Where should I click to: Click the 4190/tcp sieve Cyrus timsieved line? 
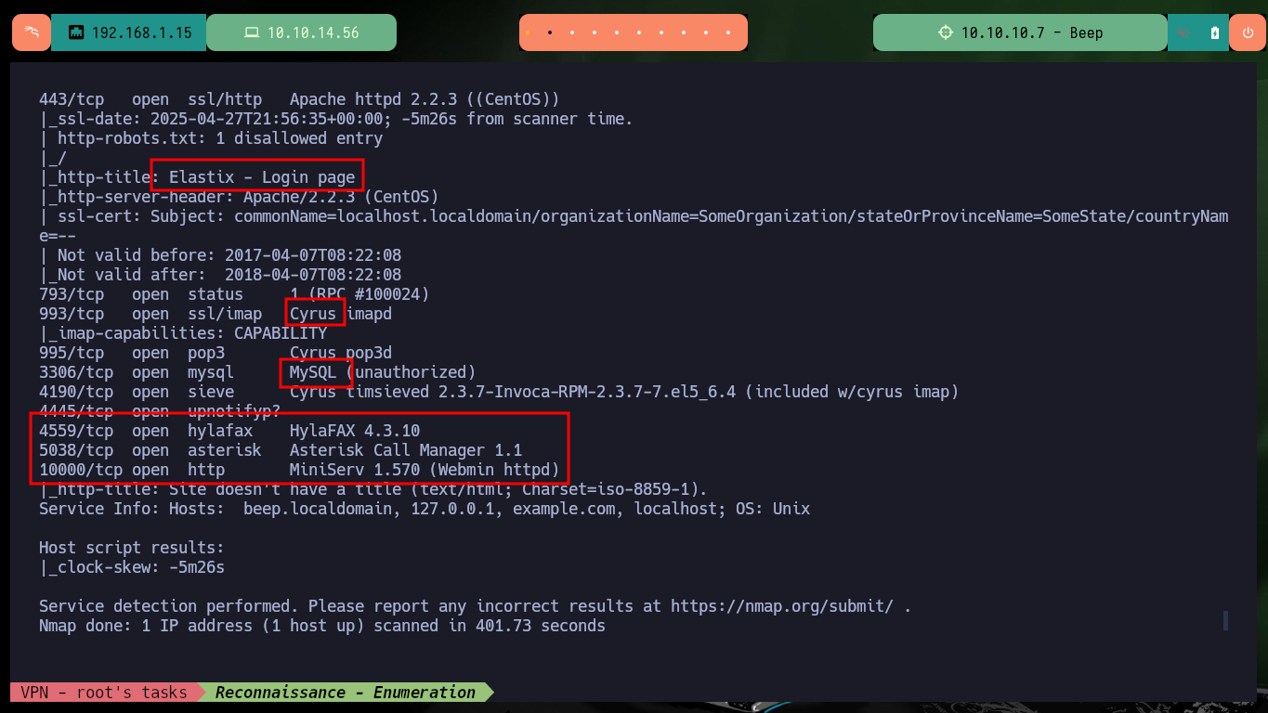[x=499, y=392]
